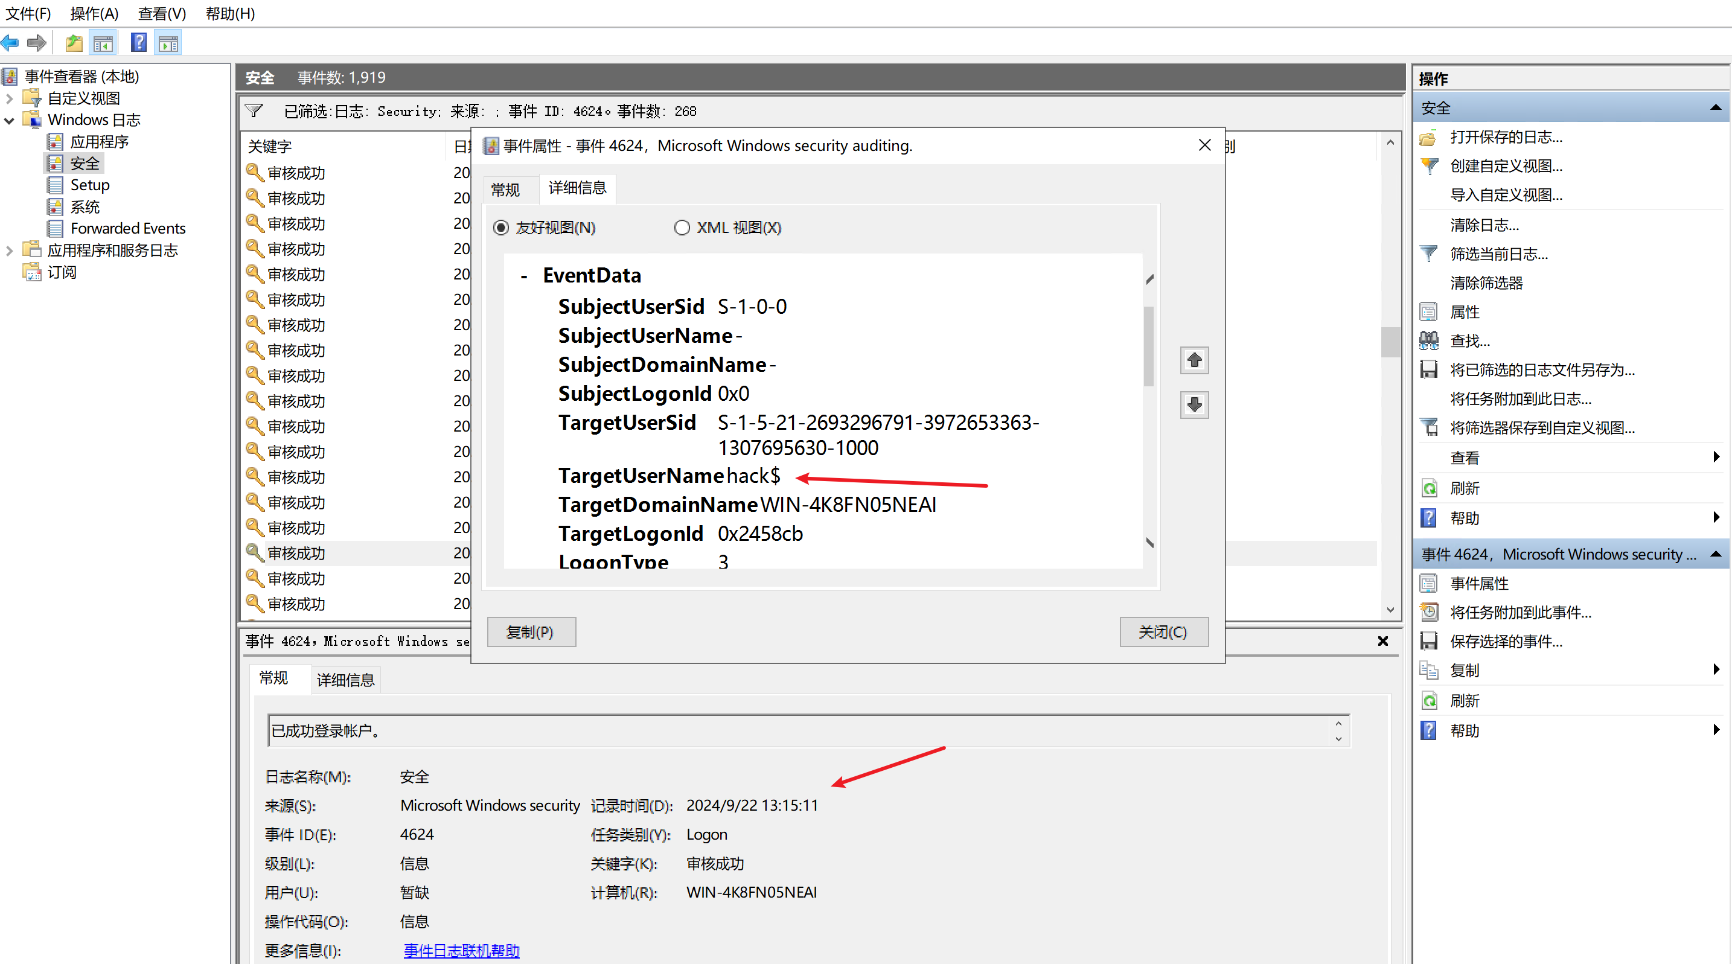This screenshot has width=1732, height=964.
Task: Click the previous event up-arrow button
Action: point(1194,360)
